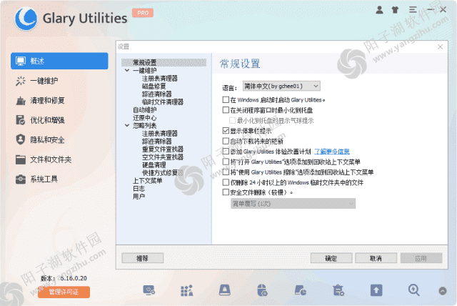The width and height of the screenshot is (457, 306).
Task: Select 日志 in settings tree
Action: pyautogui.click(x=139, y=189)
